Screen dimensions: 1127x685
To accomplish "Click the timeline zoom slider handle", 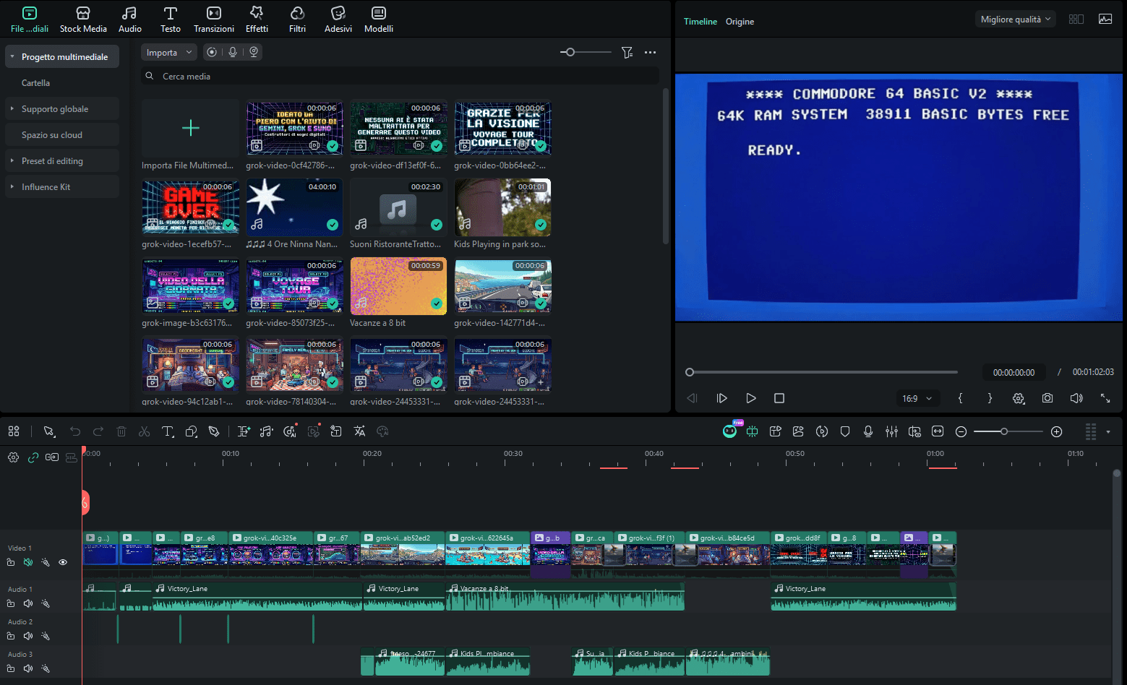I will 1004,431.
